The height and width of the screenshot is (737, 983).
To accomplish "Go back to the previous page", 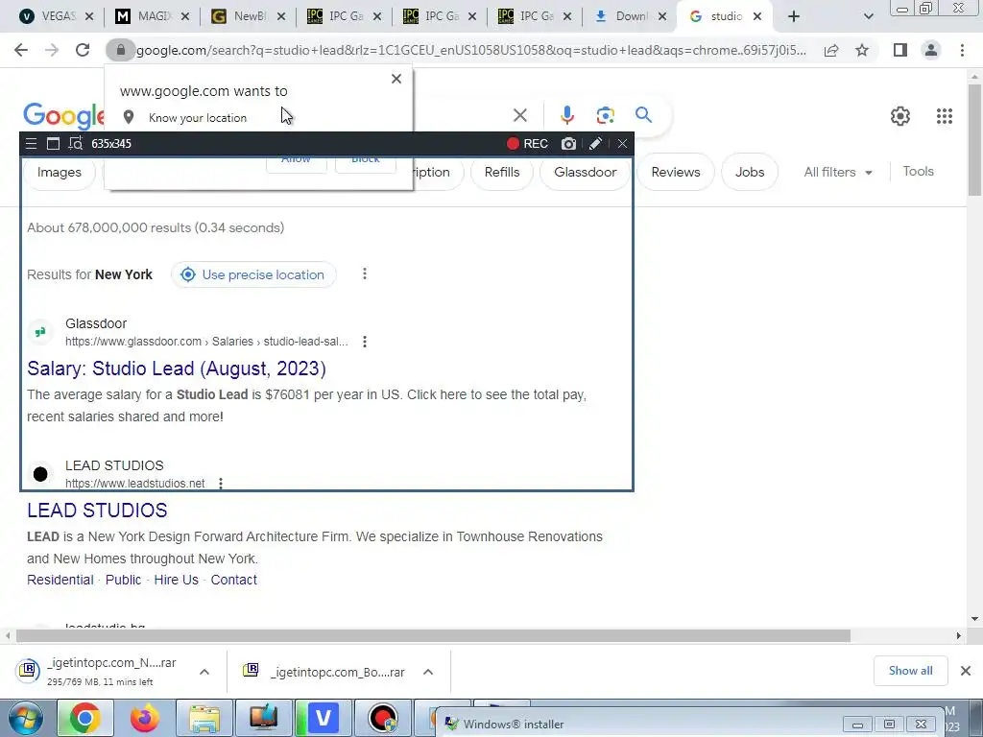I will click(x=21, y=50).
